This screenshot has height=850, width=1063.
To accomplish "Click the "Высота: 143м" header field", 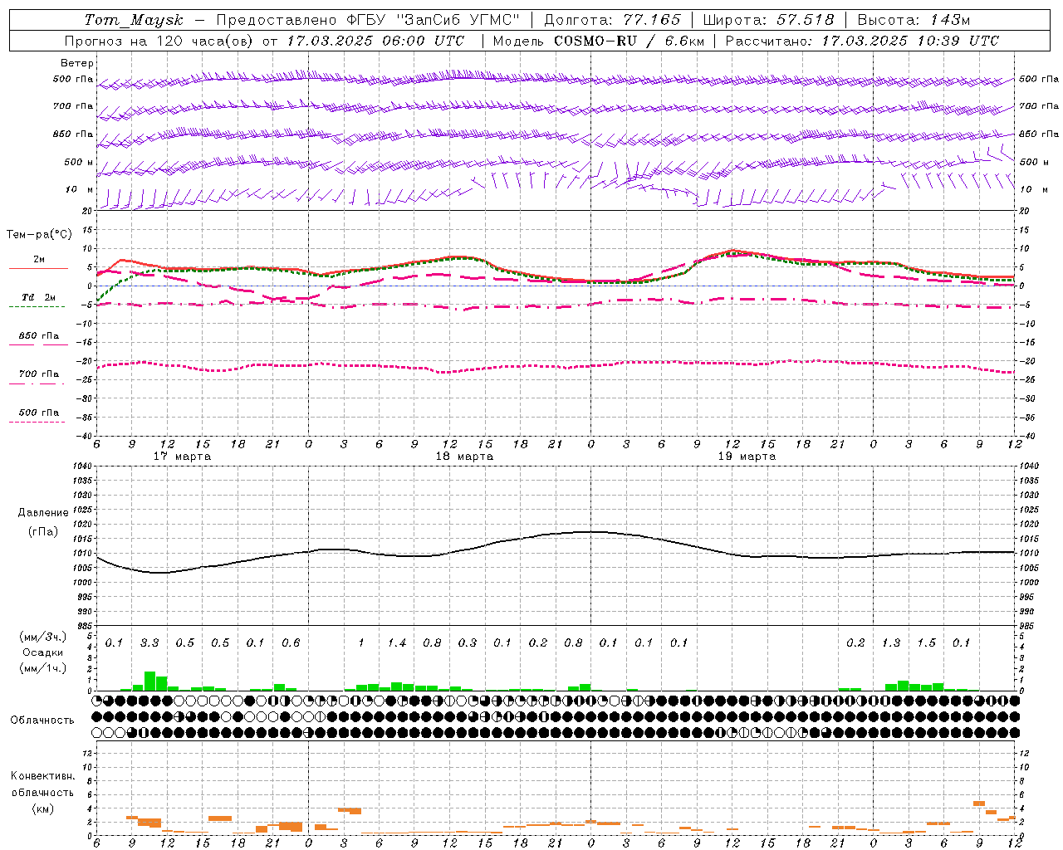I will coord(914,20).
